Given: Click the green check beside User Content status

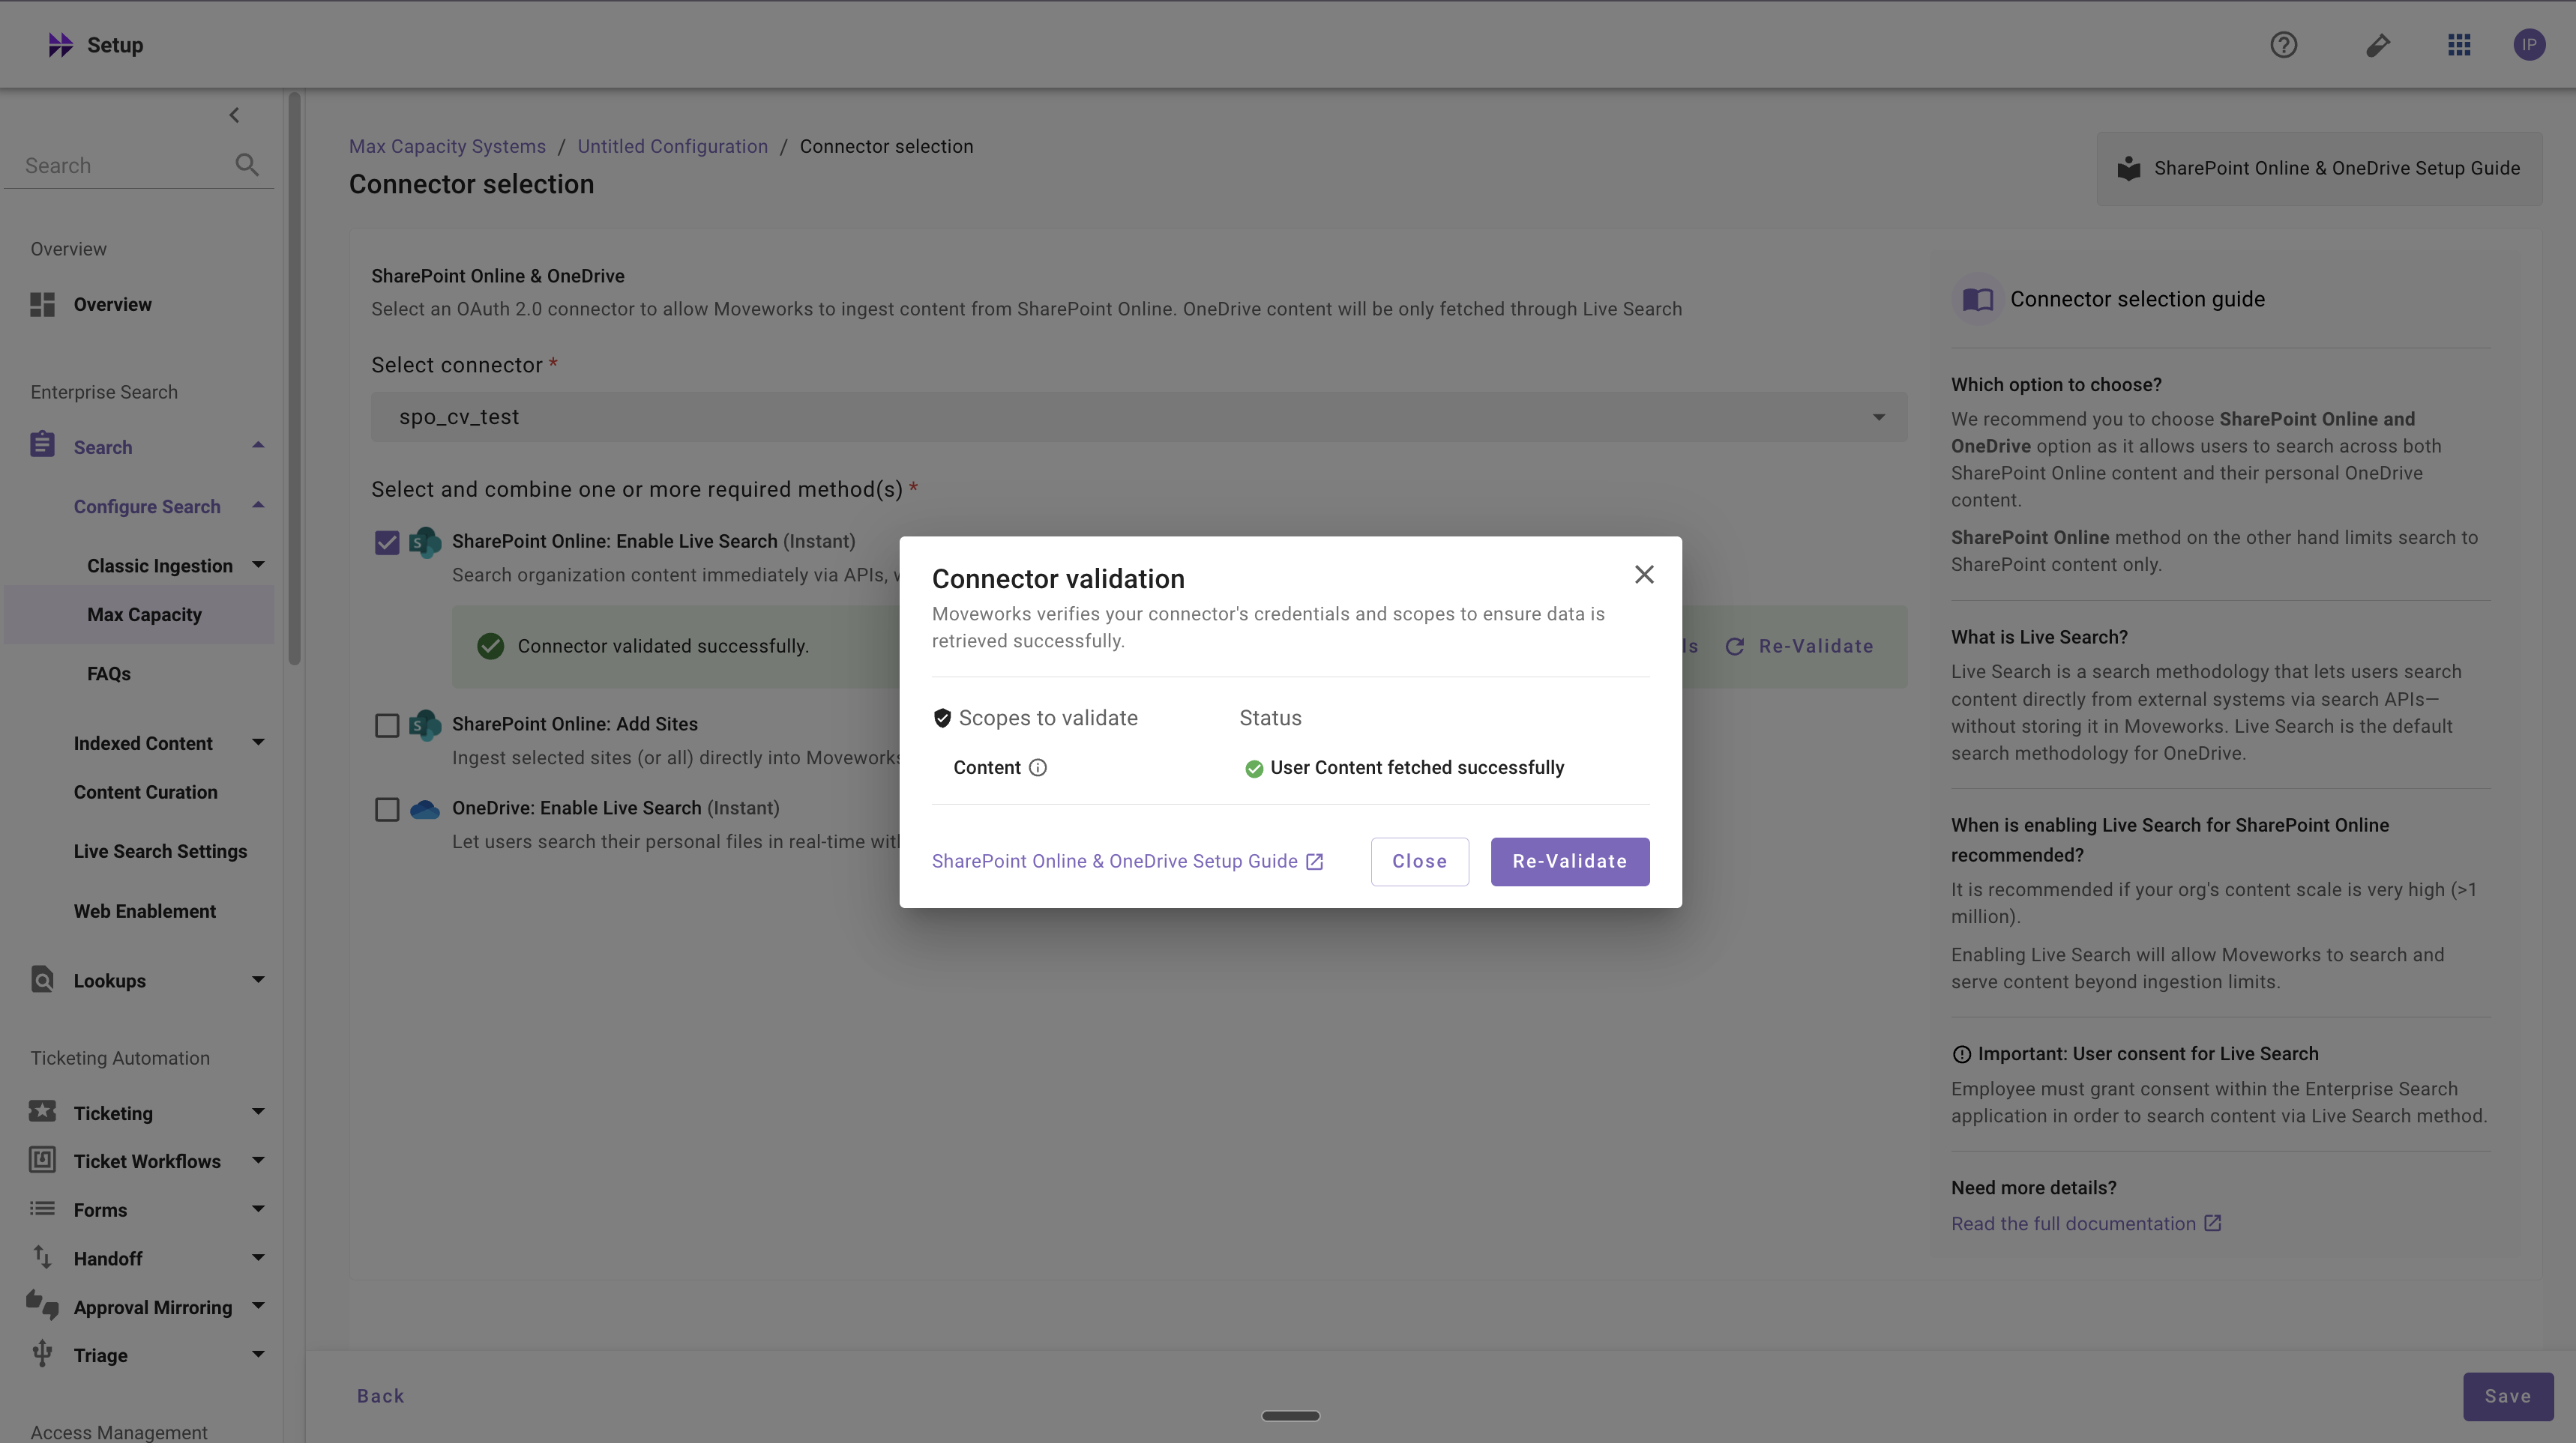Looking at the screenshot, I should pos(1254,769).
